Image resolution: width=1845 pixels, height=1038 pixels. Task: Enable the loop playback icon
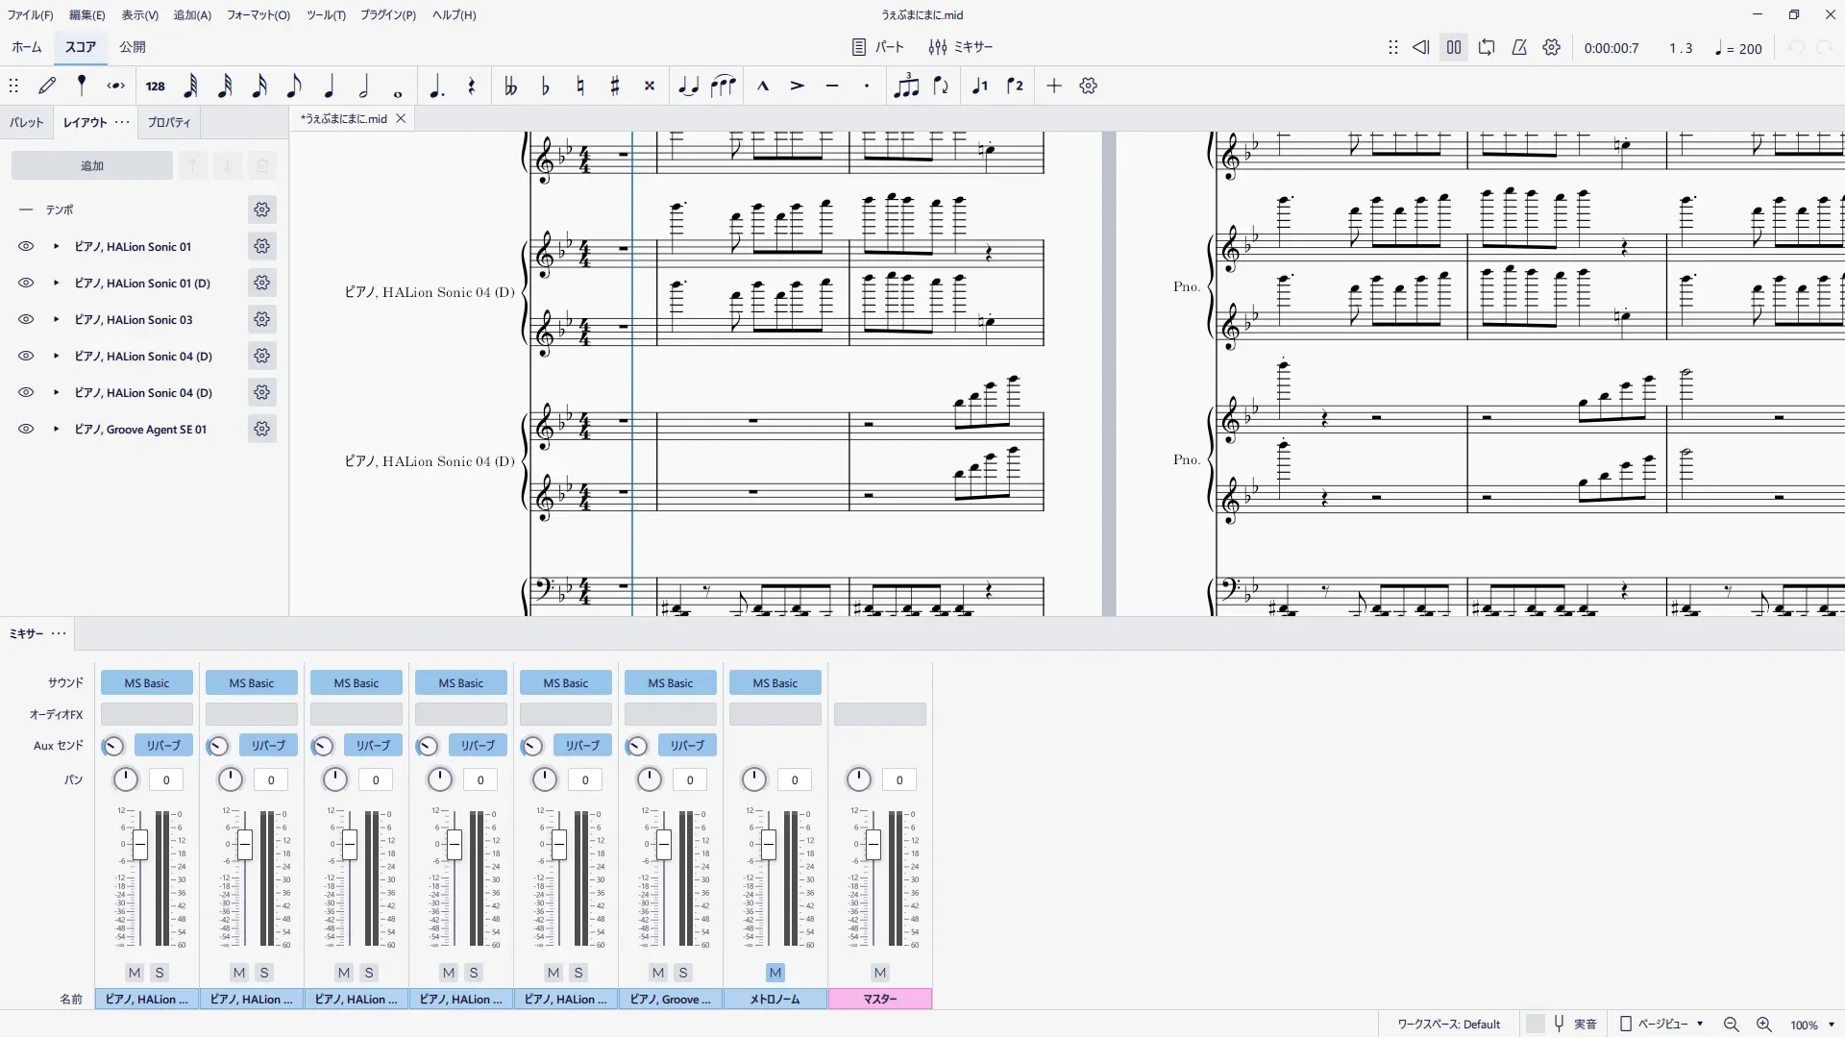click(x=1487, y=47)
